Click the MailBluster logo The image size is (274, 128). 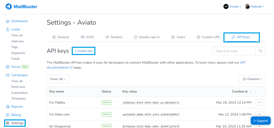(21, 7)
